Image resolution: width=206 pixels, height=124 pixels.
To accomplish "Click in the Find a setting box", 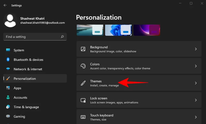I will [x=35, y=37].
